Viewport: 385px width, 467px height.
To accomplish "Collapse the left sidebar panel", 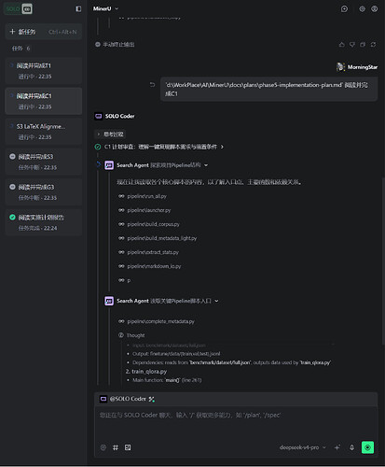I will coord(78,8).
